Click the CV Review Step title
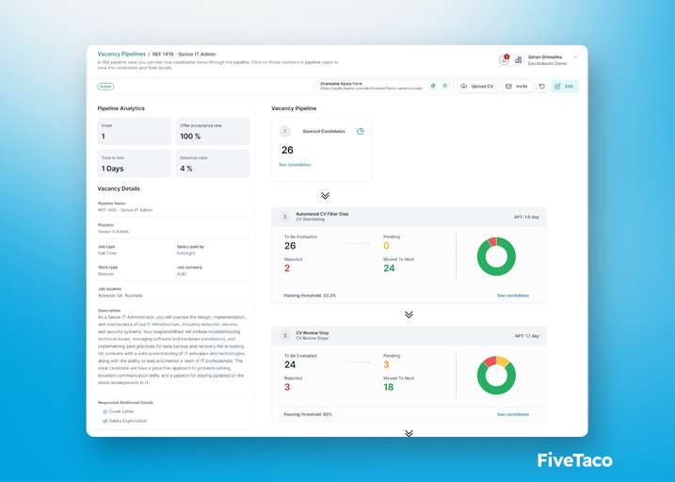This screenshot has height=482, width=675. point(313,332)
